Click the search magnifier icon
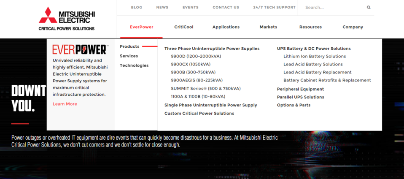This screenshot has width=404, height=179. tap(369, 8)
